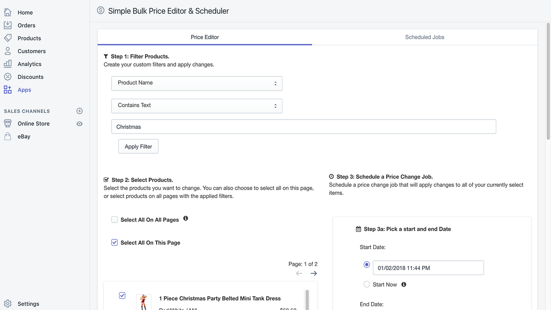Click the filter funnel icon at Step 1
This screenshot has width=551, height=310.
point(106,56)
